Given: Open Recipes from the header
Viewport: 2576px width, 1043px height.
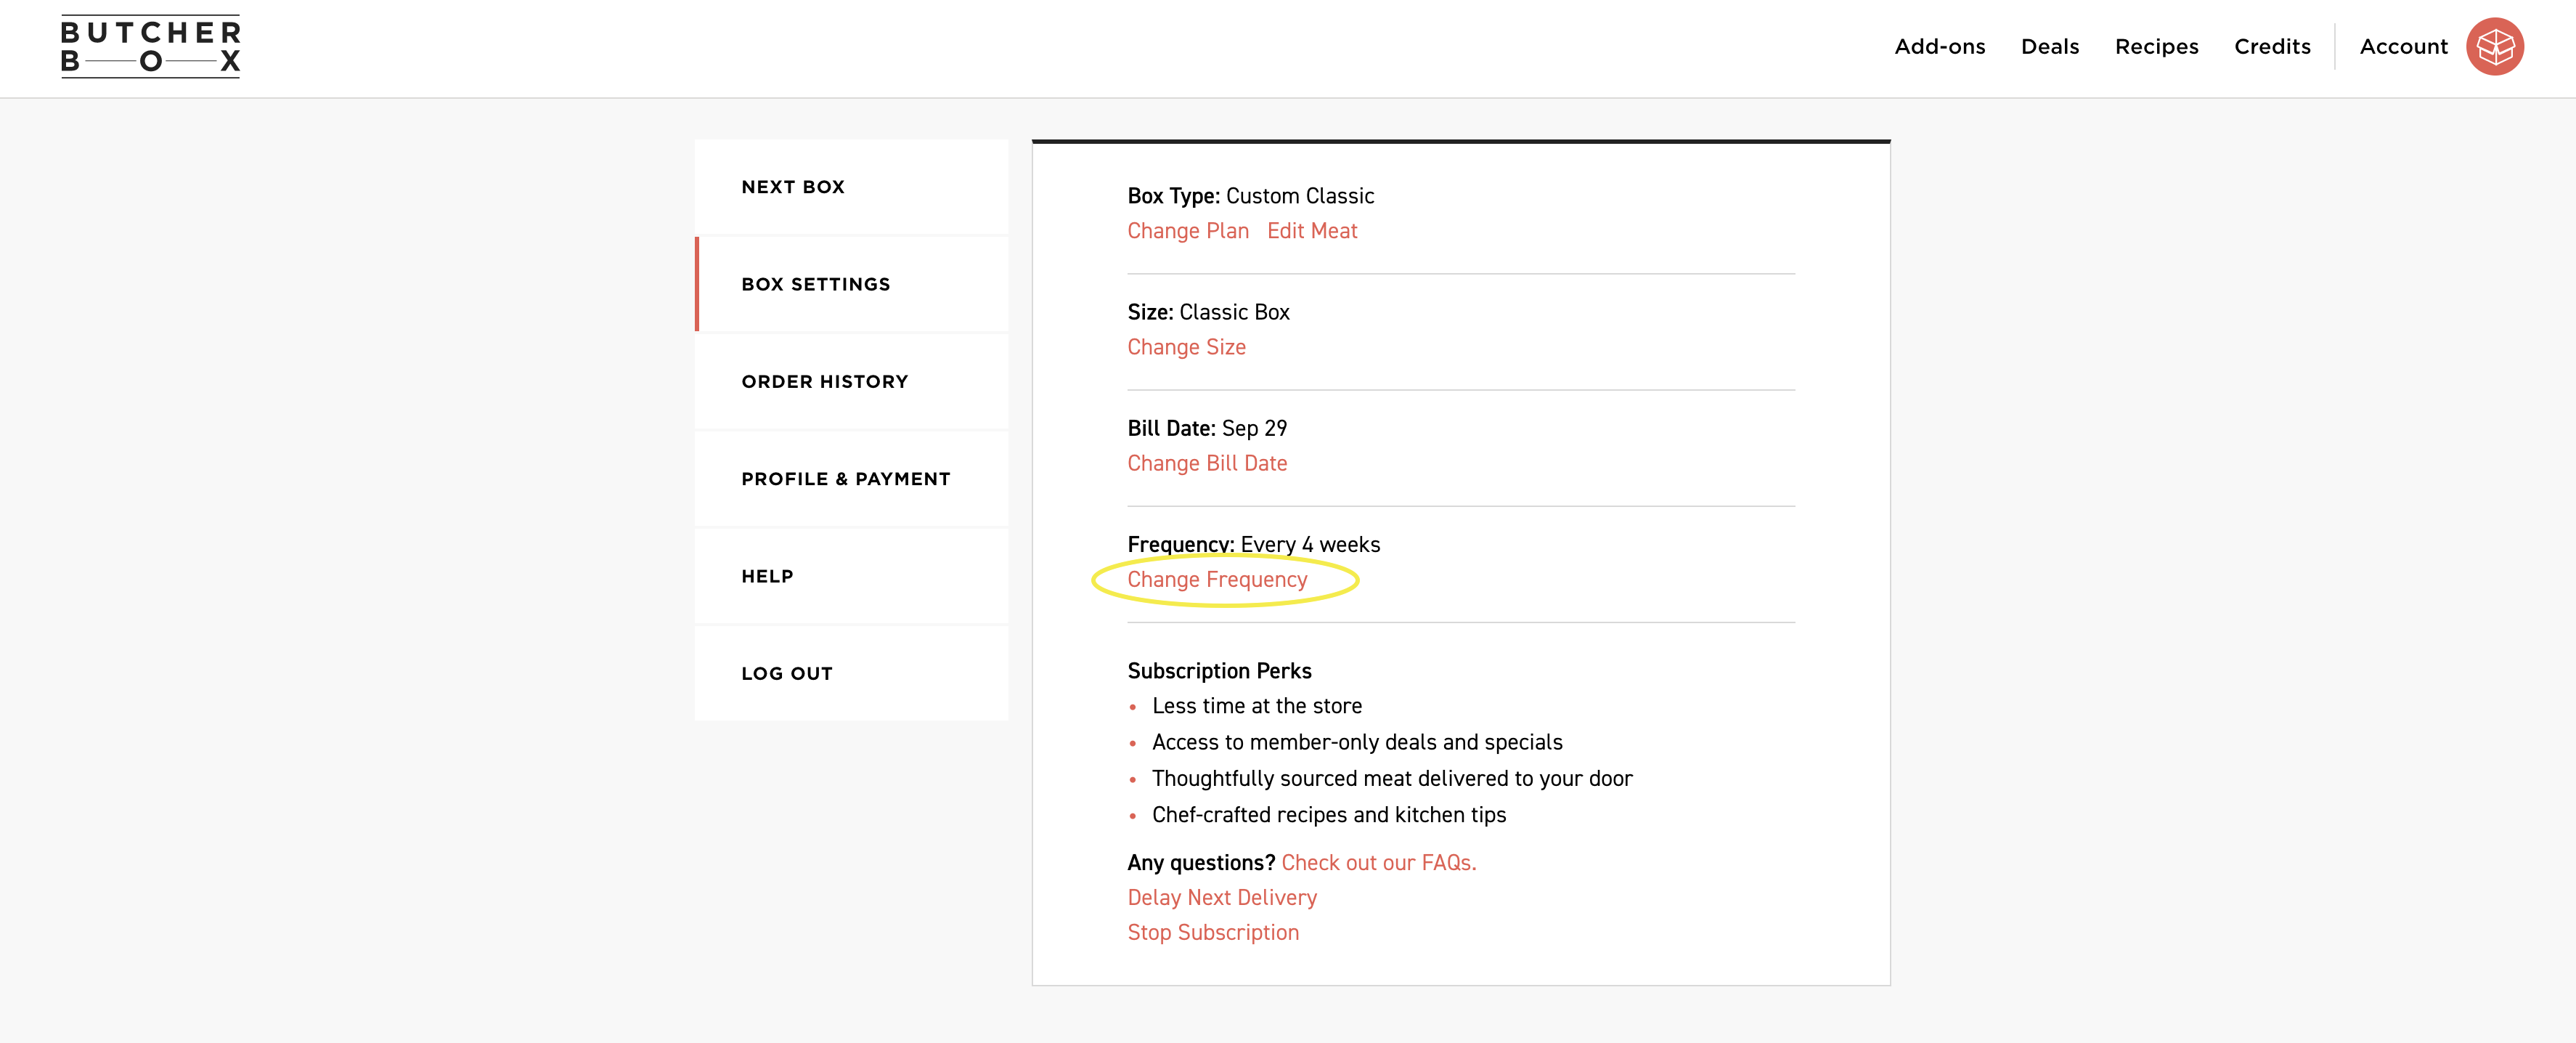Looking at the screenshot, I should point(2156,47).
